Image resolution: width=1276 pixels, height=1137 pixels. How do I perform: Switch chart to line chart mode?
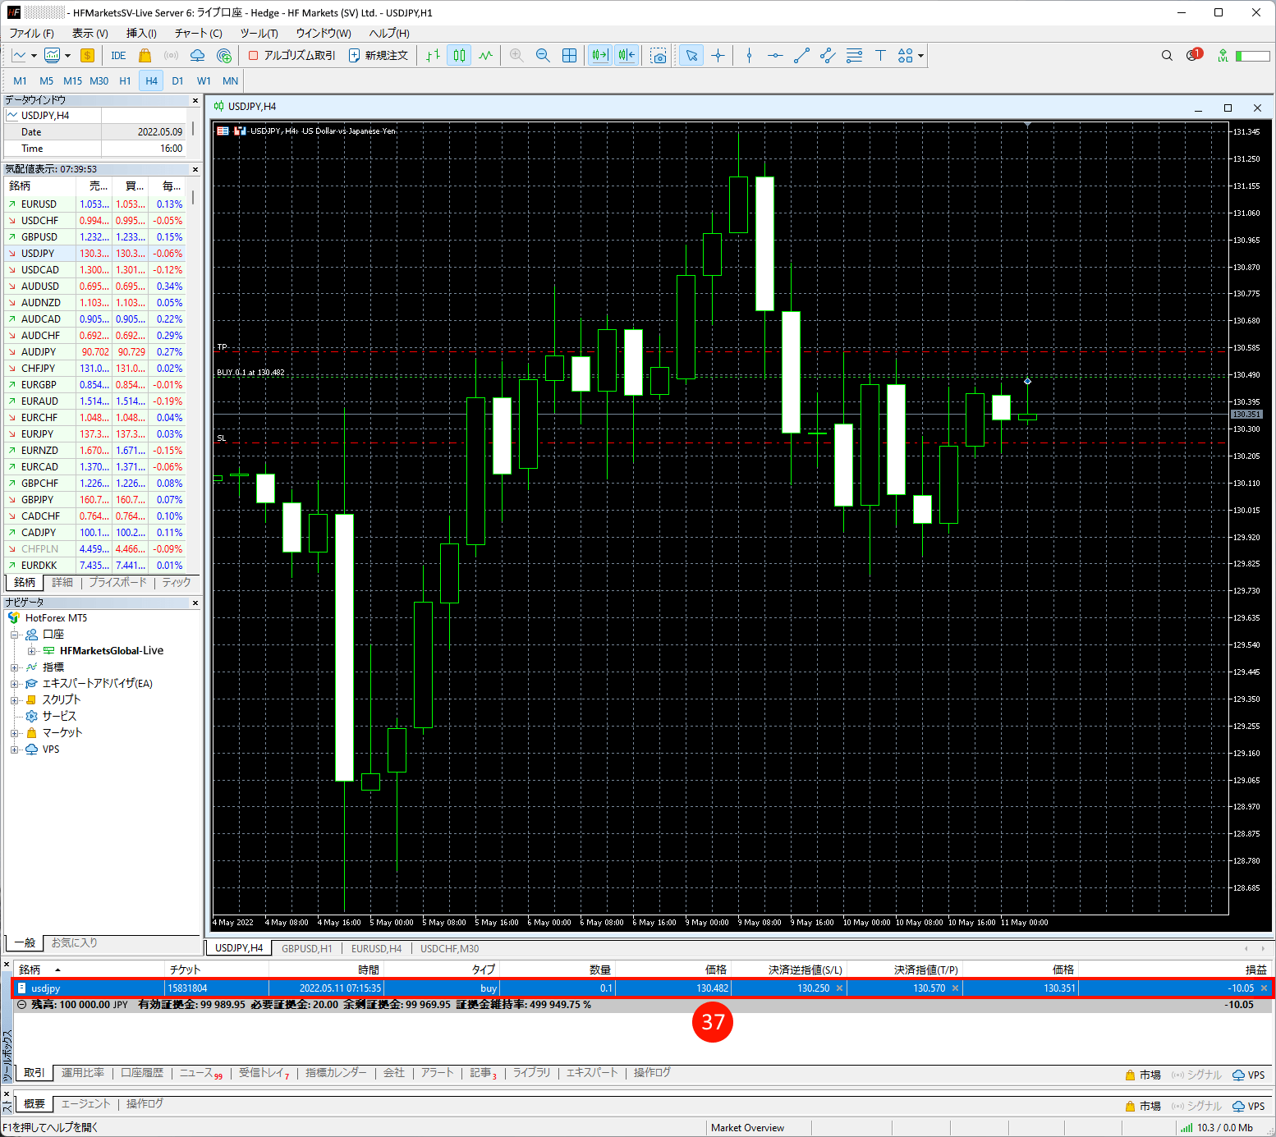486,56
